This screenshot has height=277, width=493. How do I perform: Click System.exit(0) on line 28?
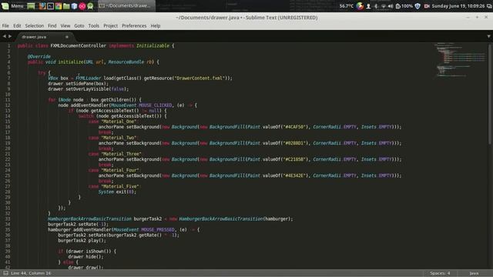point(117,192)
